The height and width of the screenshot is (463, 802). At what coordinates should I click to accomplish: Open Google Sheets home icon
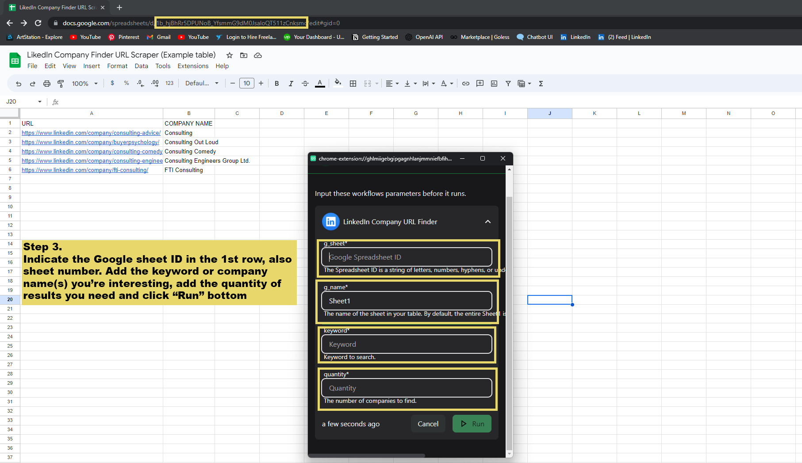click(15, 60)
